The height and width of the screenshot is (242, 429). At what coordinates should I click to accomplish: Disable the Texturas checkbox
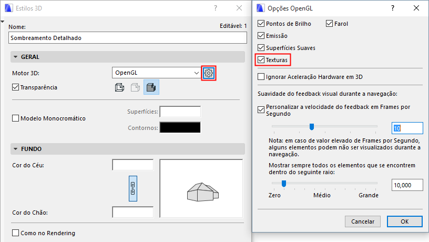click(261, 60)
